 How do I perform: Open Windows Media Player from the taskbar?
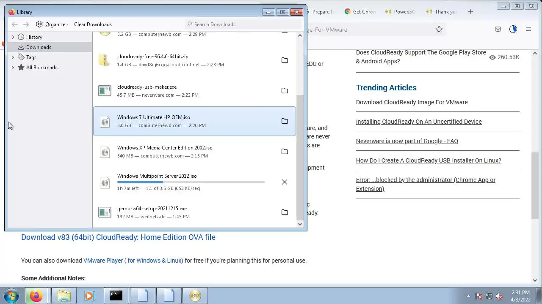pyautogui.click(x=89, y=296)
